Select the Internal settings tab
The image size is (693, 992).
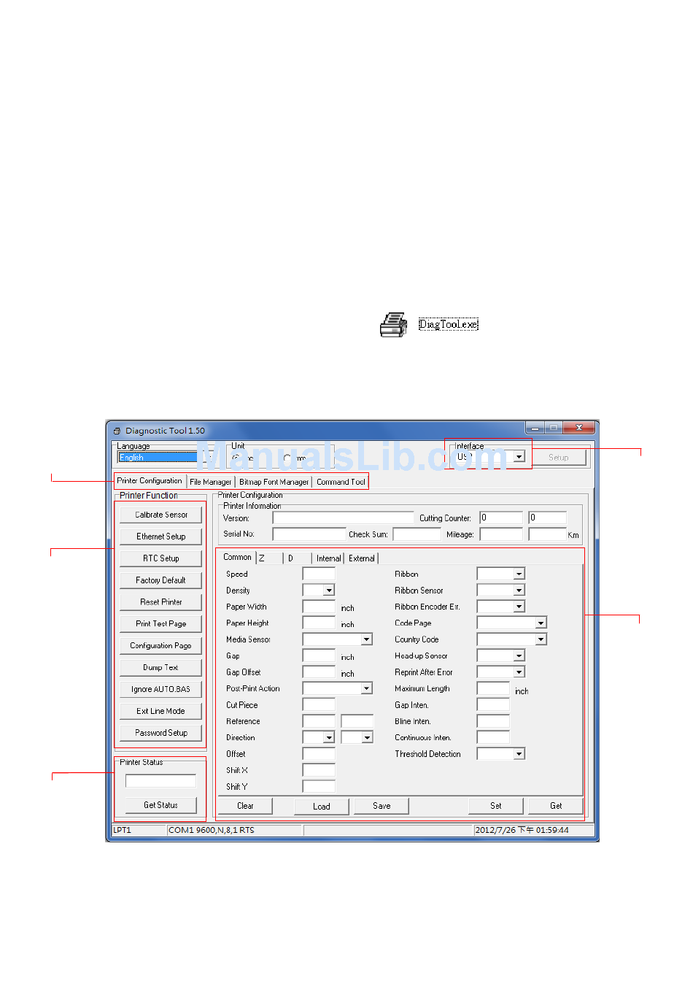pos(328,558)
